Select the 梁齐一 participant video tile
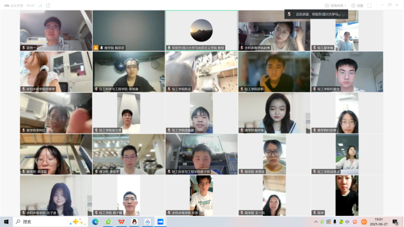404x227 pixels. 56,30
